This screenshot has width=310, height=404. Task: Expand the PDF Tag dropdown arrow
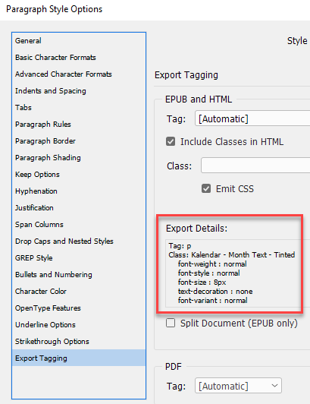coord(274,386)
